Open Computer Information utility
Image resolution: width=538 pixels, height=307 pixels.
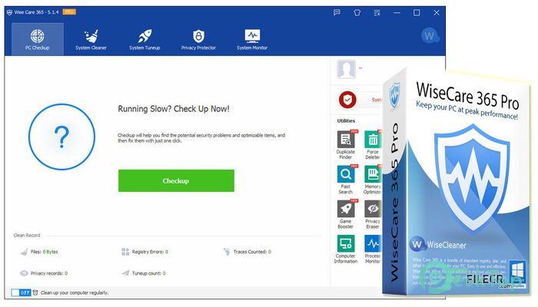pyautogui.click(x=346, y=249)
